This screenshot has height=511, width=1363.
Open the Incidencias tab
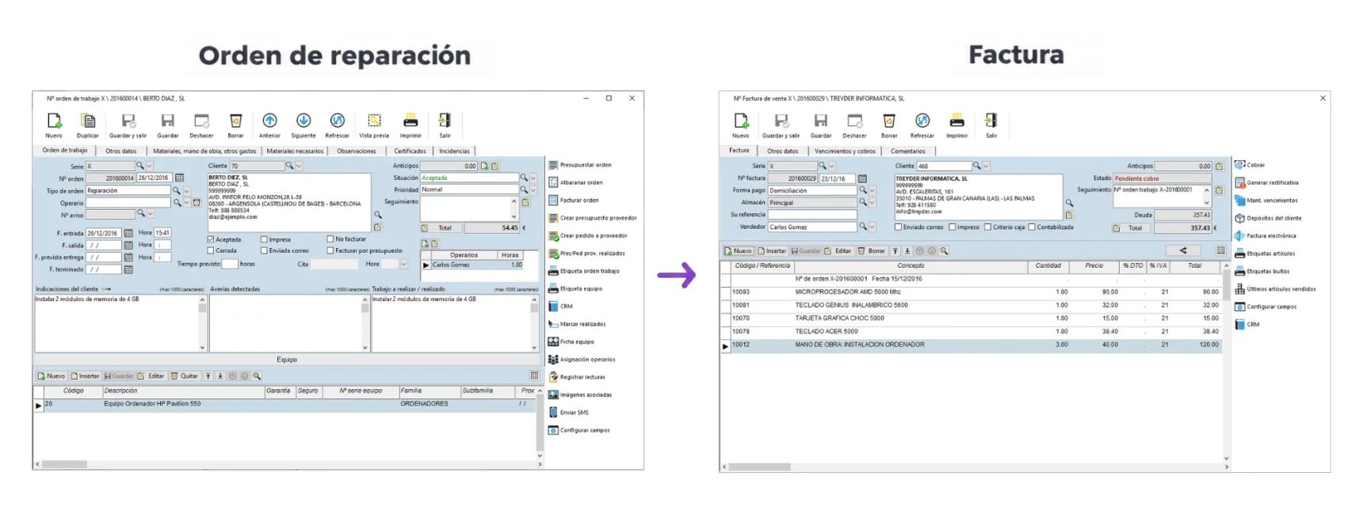pyautogui.click(x=454, y=151)
